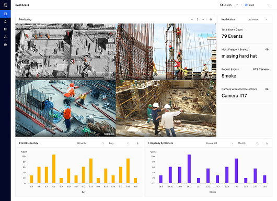Viewport: 277px width, 201px height.
Task: Click the missing hard hat metric
Action: [x=239, y=56]
